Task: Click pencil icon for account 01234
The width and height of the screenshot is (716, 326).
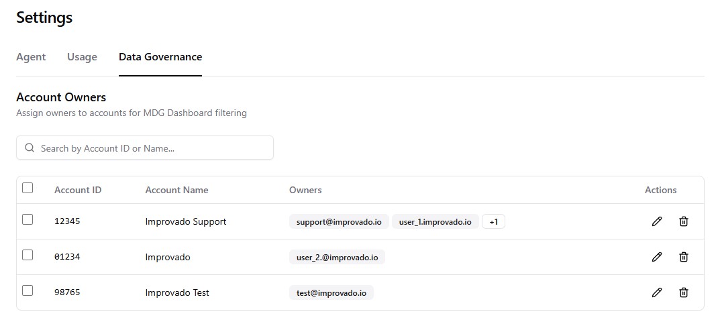Action: (657, 257)
